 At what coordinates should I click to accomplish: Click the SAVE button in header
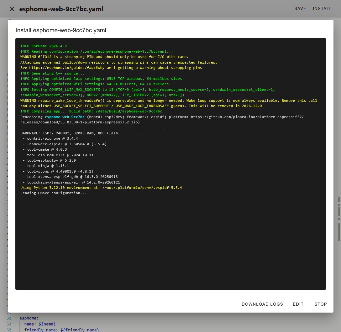point(300,8)
